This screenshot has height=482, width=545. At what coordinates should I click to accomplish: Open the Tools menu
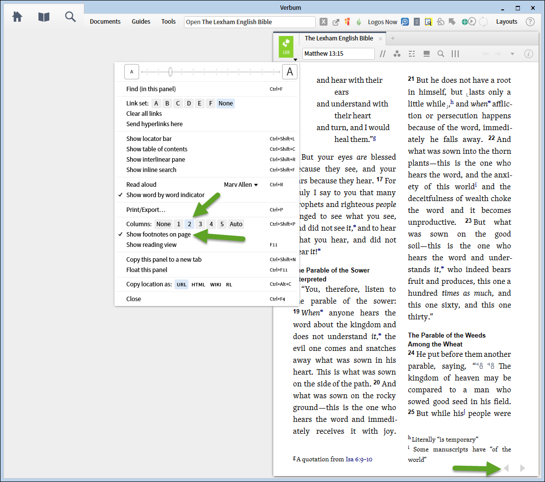pyautogui.click(x=169, y=22)
